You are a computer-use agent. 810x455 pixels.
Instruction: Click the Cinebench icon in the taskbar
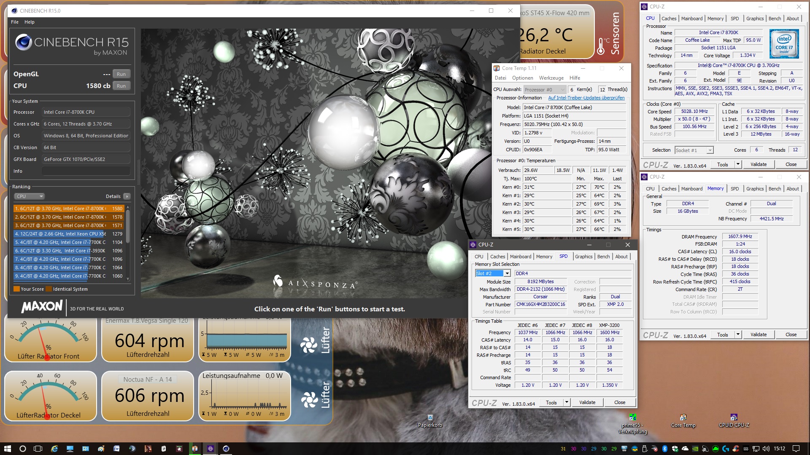pyautogui.click(x=226, y=449)
